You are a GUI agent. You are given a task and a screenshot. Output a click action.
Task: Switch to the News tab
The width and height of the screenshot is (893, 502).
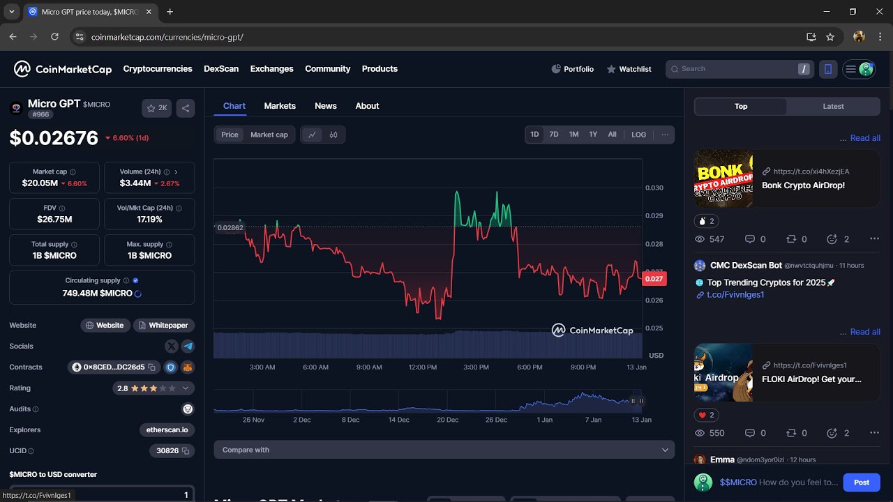(326, 106)
